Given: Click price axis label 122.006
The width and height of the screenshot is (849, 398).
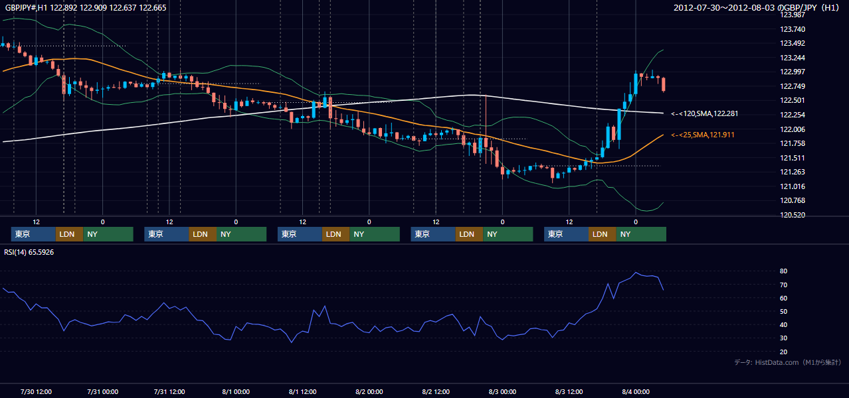Looking at the screenshot, I should (792, 129).
